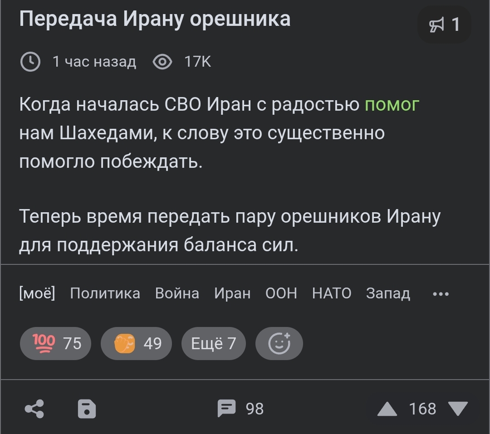Expand hidden tags with three dots
Screen dimensions: 490x434
pyautogui.click(x=441, y=294)
